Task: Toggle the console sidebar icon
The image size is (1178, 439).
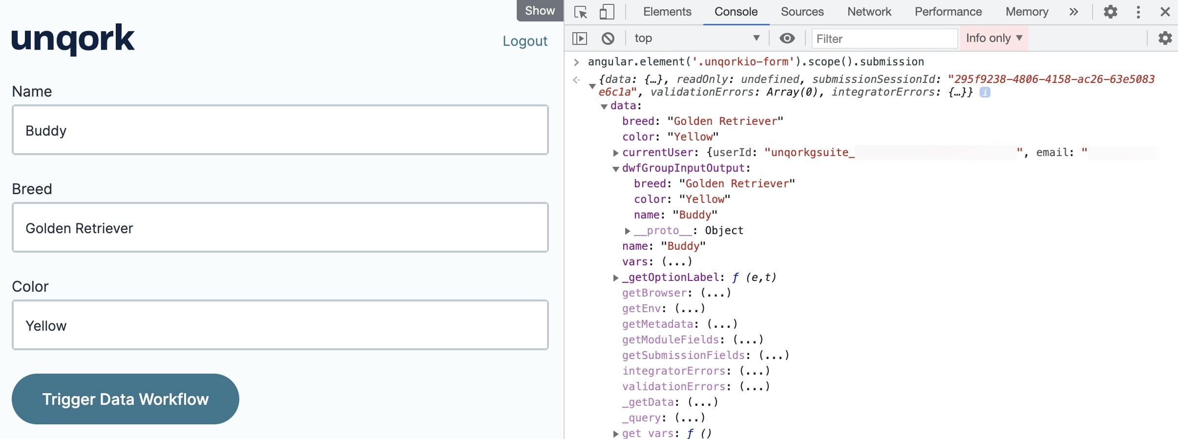Action: click(580, 38)
